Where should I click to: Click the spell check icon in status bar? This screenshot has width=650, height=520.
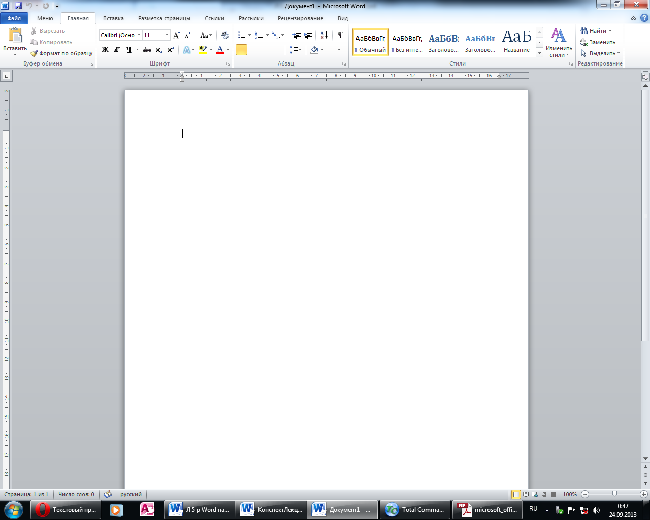[108, 494]
